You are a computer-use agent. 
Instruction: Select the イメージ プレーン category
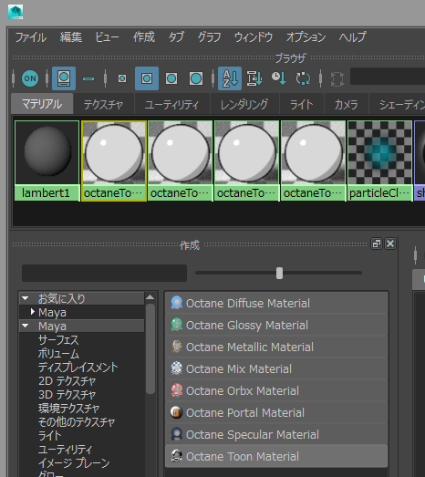click(x=74, y=463)
